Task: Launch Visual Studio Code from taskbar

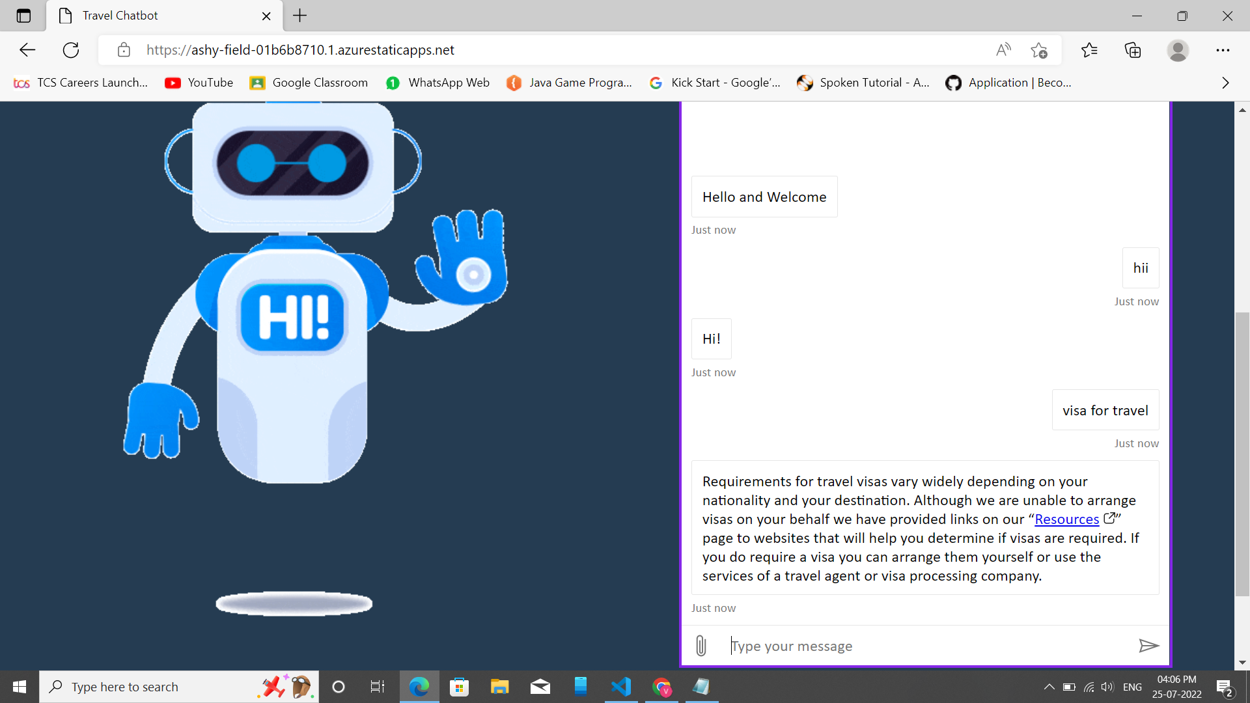Action: point(621,687)
